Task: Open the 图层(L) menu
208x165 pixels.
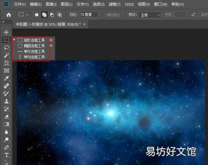Action: click(66, 4)
